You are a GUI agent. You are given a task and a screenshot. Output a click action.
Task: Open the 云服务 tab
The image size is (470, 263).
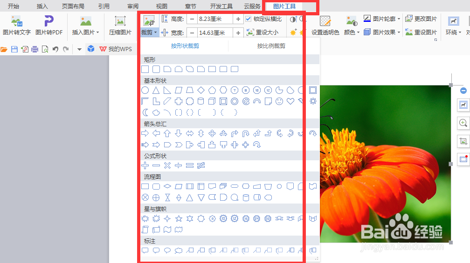click(252, 7)
